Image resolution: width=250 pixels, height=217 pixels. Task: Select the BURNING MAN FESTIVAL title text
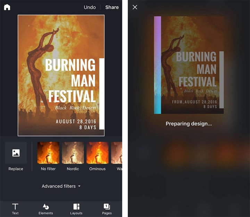click(70, 80)
